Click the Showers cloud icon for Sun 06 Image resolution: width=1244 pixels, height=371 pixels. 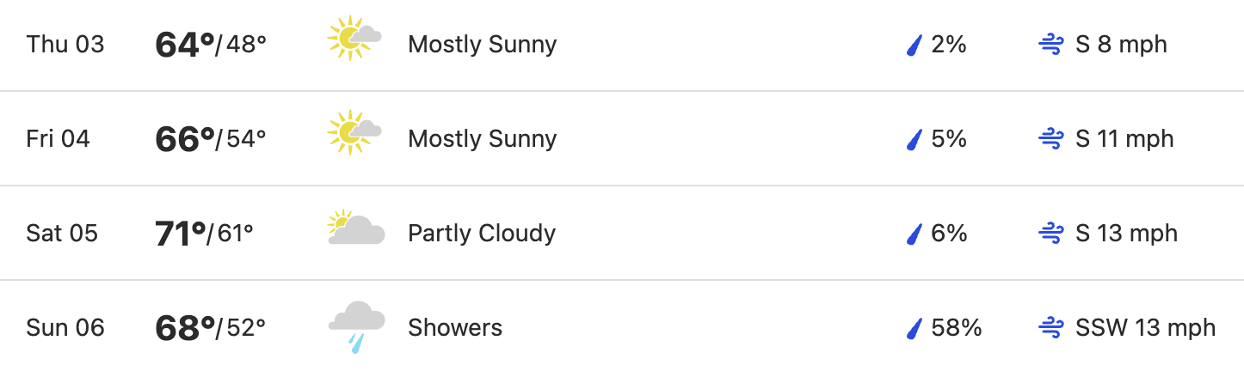tap(355, 327)
